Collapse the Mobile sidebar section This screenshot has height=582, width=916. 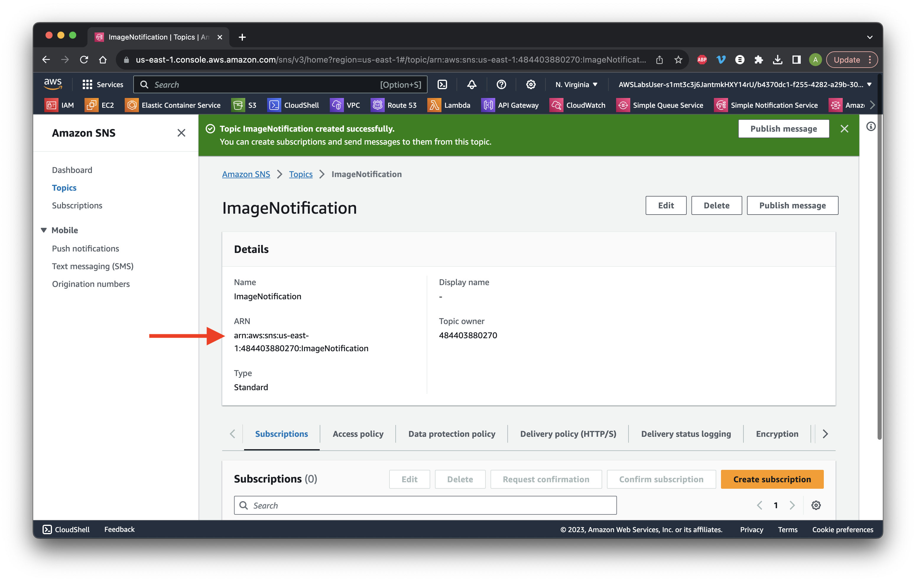(x=44, y=230)
